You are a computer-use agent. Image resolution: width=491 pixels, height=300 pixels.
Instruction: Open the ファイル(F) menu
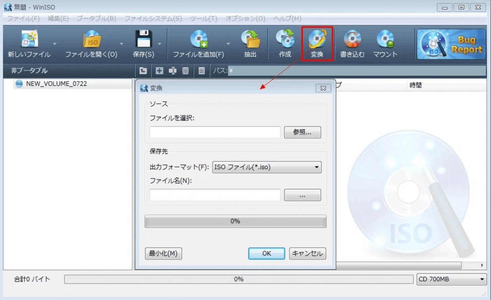(x=23, y=19)
